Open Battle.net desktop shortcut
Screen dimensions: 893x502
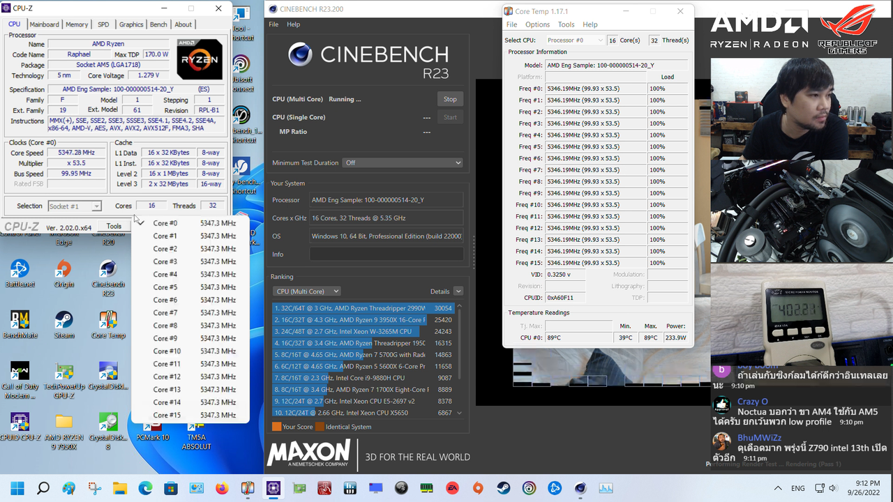20,270
